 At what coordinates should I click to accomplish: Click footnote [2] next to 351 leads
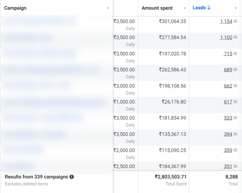coord(235,166)
